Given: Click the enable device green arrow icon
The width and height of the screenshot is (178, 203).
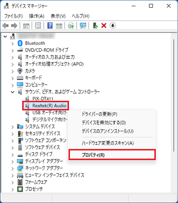Looking at the screenshot, I should pyautogui.click(x=96, y=26).
